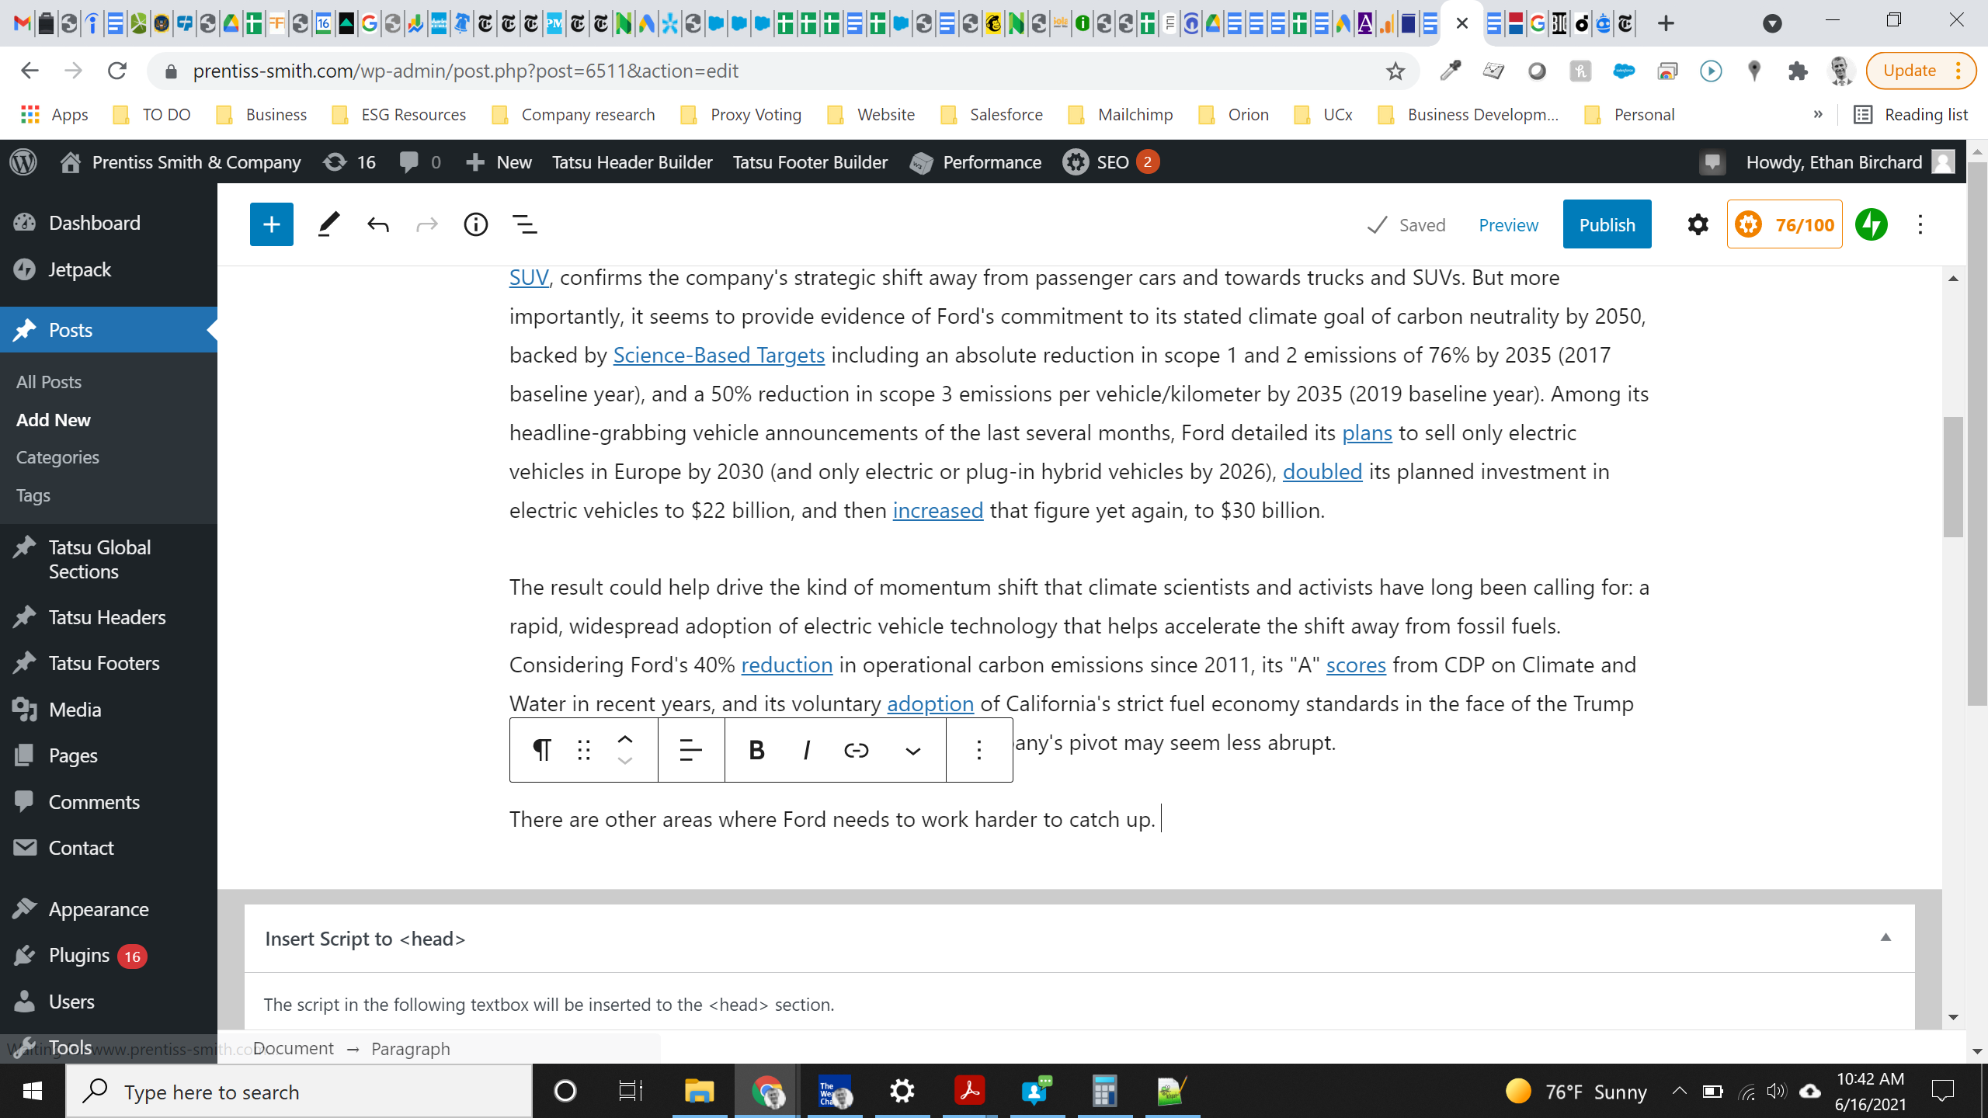Viewport: 1988px width, 1118px height.
Task: Click the Document breadcrumb item
Action: [x=294, y=1048]
